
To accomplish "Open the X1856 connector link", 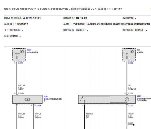I will [131, 63].
